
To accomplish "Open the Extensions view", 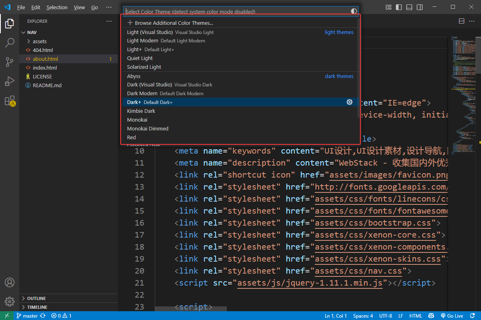I will click(x=10, y=101).
